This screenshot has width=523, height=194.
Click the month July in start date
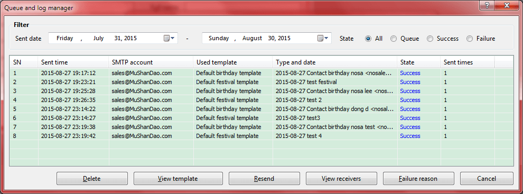98,38
